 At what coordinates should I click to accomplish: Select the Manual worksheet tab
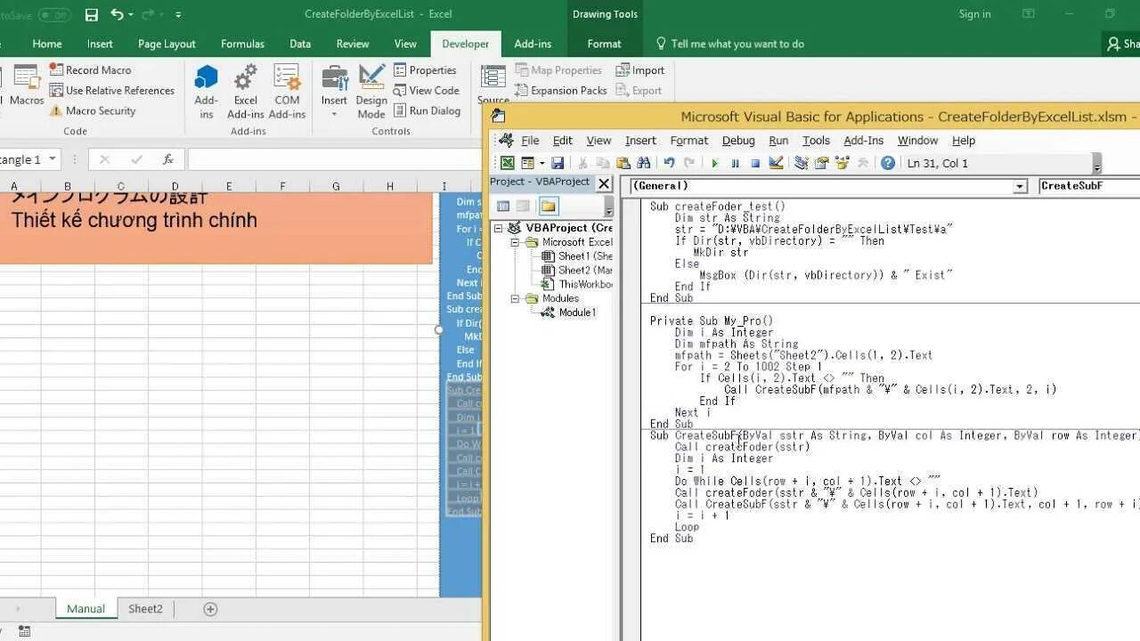pos(85,609)
